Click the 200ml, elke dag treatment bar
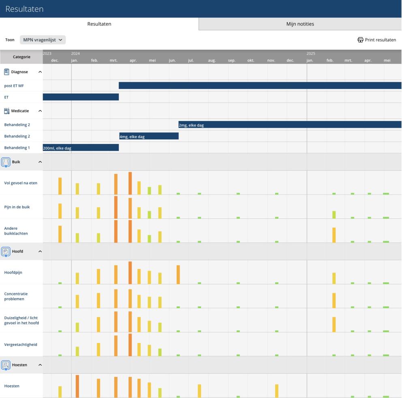 [x=81, y=148]
